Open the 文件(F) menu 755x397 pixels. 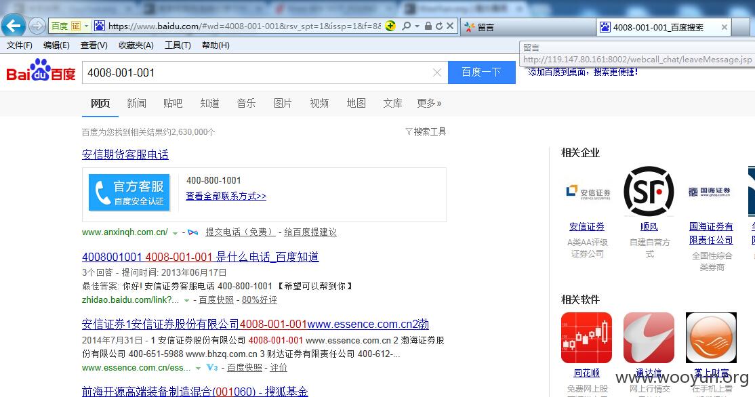(x=20, y=45)
